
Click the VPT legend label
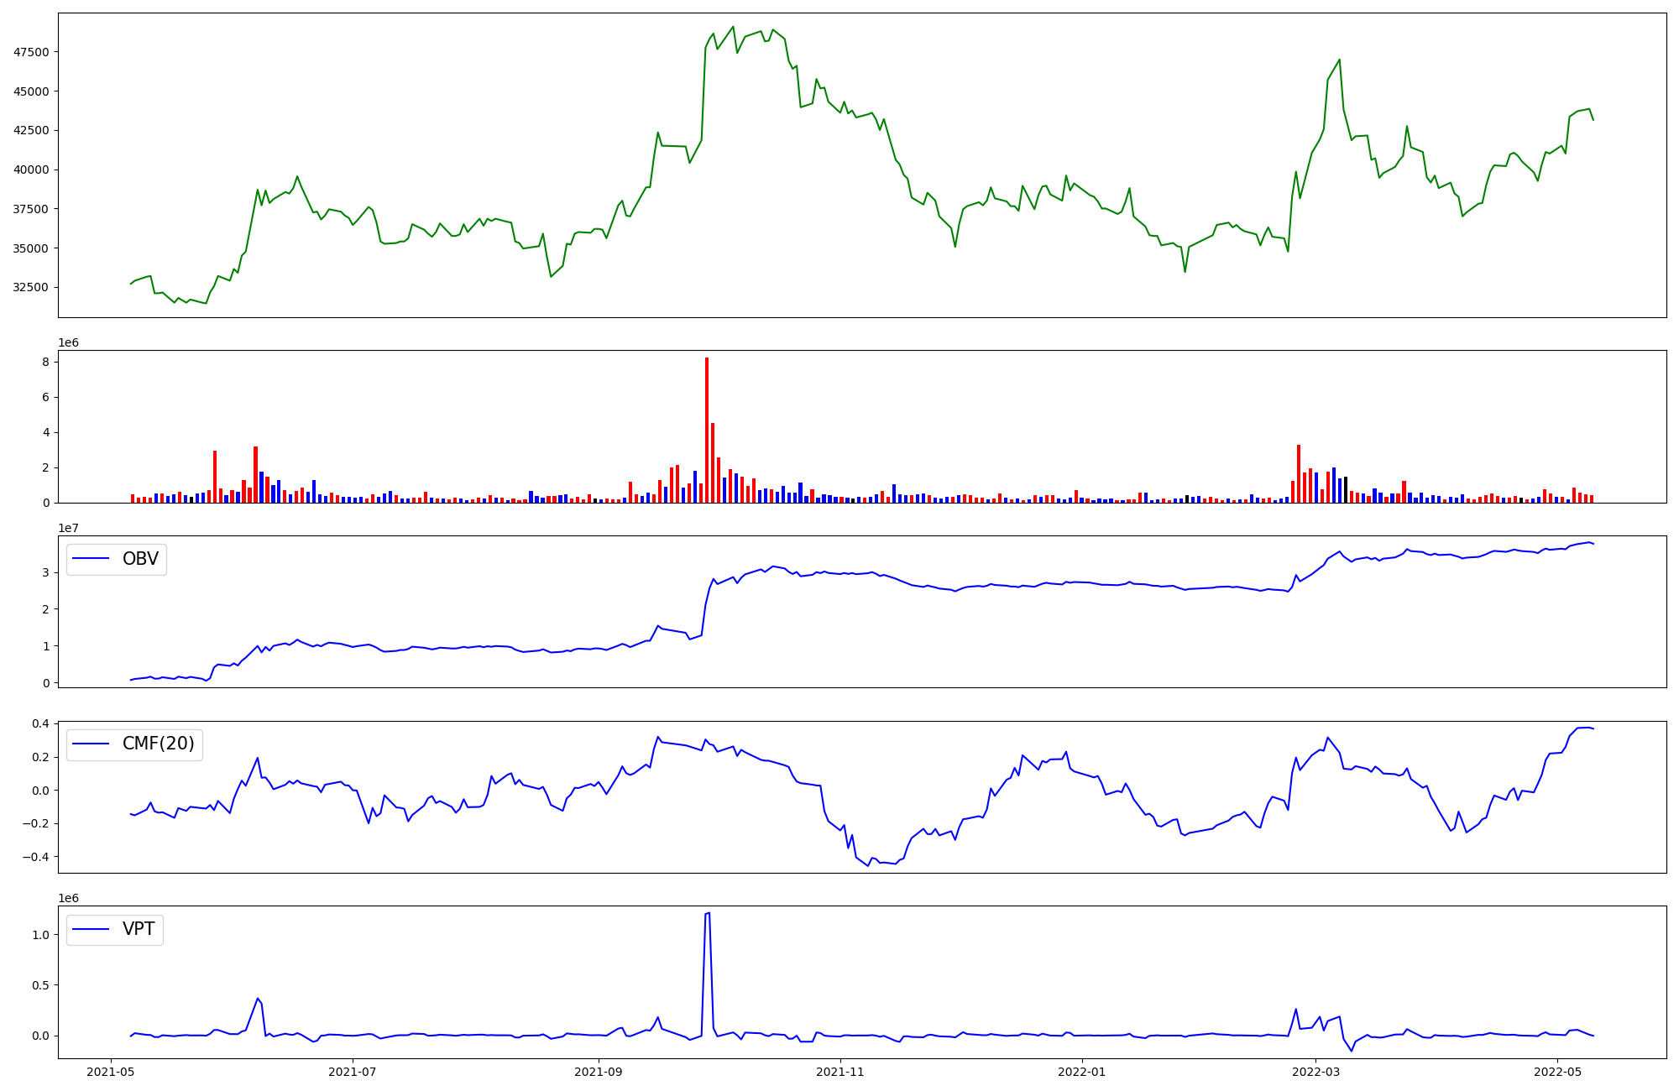139,929
